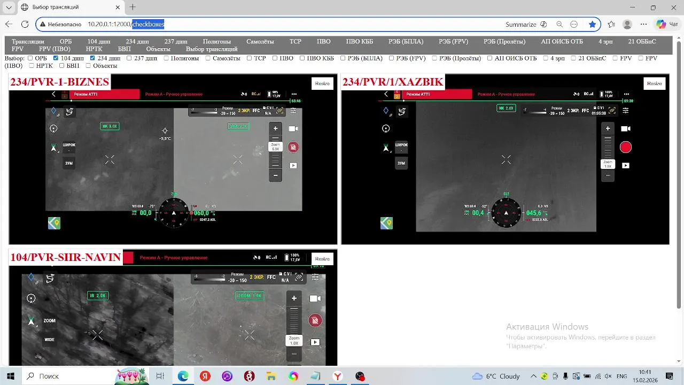Open Windows Start menu
Image resolution: width=684 pixels, height=385 pixels.
tap(11, 376)
